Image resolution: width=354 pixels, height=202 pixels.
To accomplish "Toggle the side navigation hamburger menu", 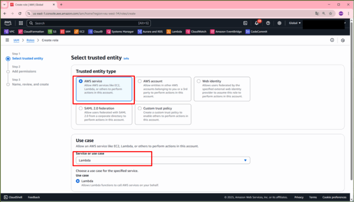I will 7,40.
